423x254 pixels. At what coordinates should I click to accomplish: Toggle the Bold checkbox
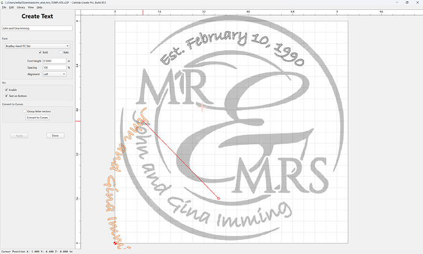click(x=40, y=52)
